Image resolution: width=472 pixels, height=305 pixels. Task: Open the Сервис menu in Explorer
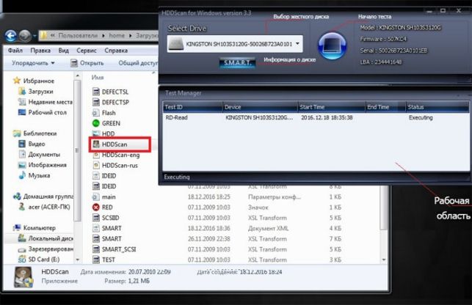[87, 51]
